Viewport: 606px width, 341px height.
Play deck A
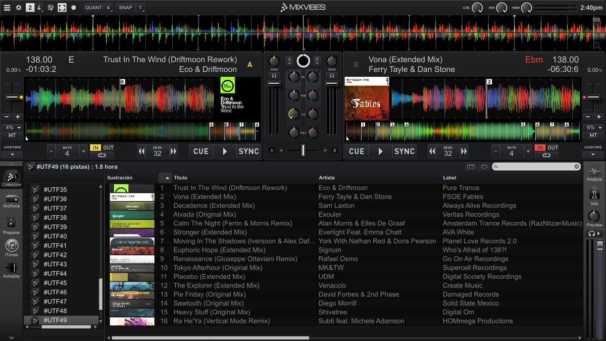point(225,151)
